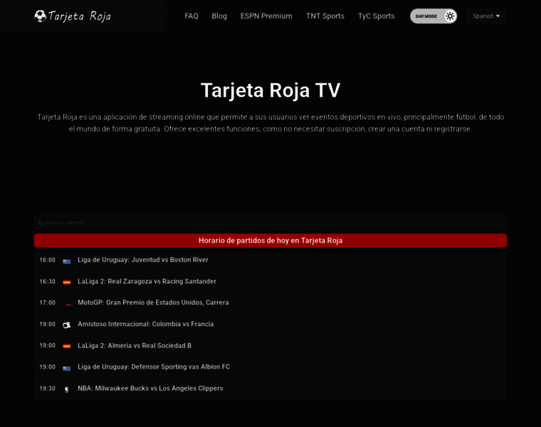The width and height of the screenshot is (541, 427).
Task: Open the Spanish language dropdown
Action: (x=486, y=16)
